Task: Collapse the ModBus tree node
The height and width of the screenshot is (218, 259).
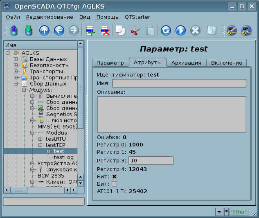Action: click(32, 133)
